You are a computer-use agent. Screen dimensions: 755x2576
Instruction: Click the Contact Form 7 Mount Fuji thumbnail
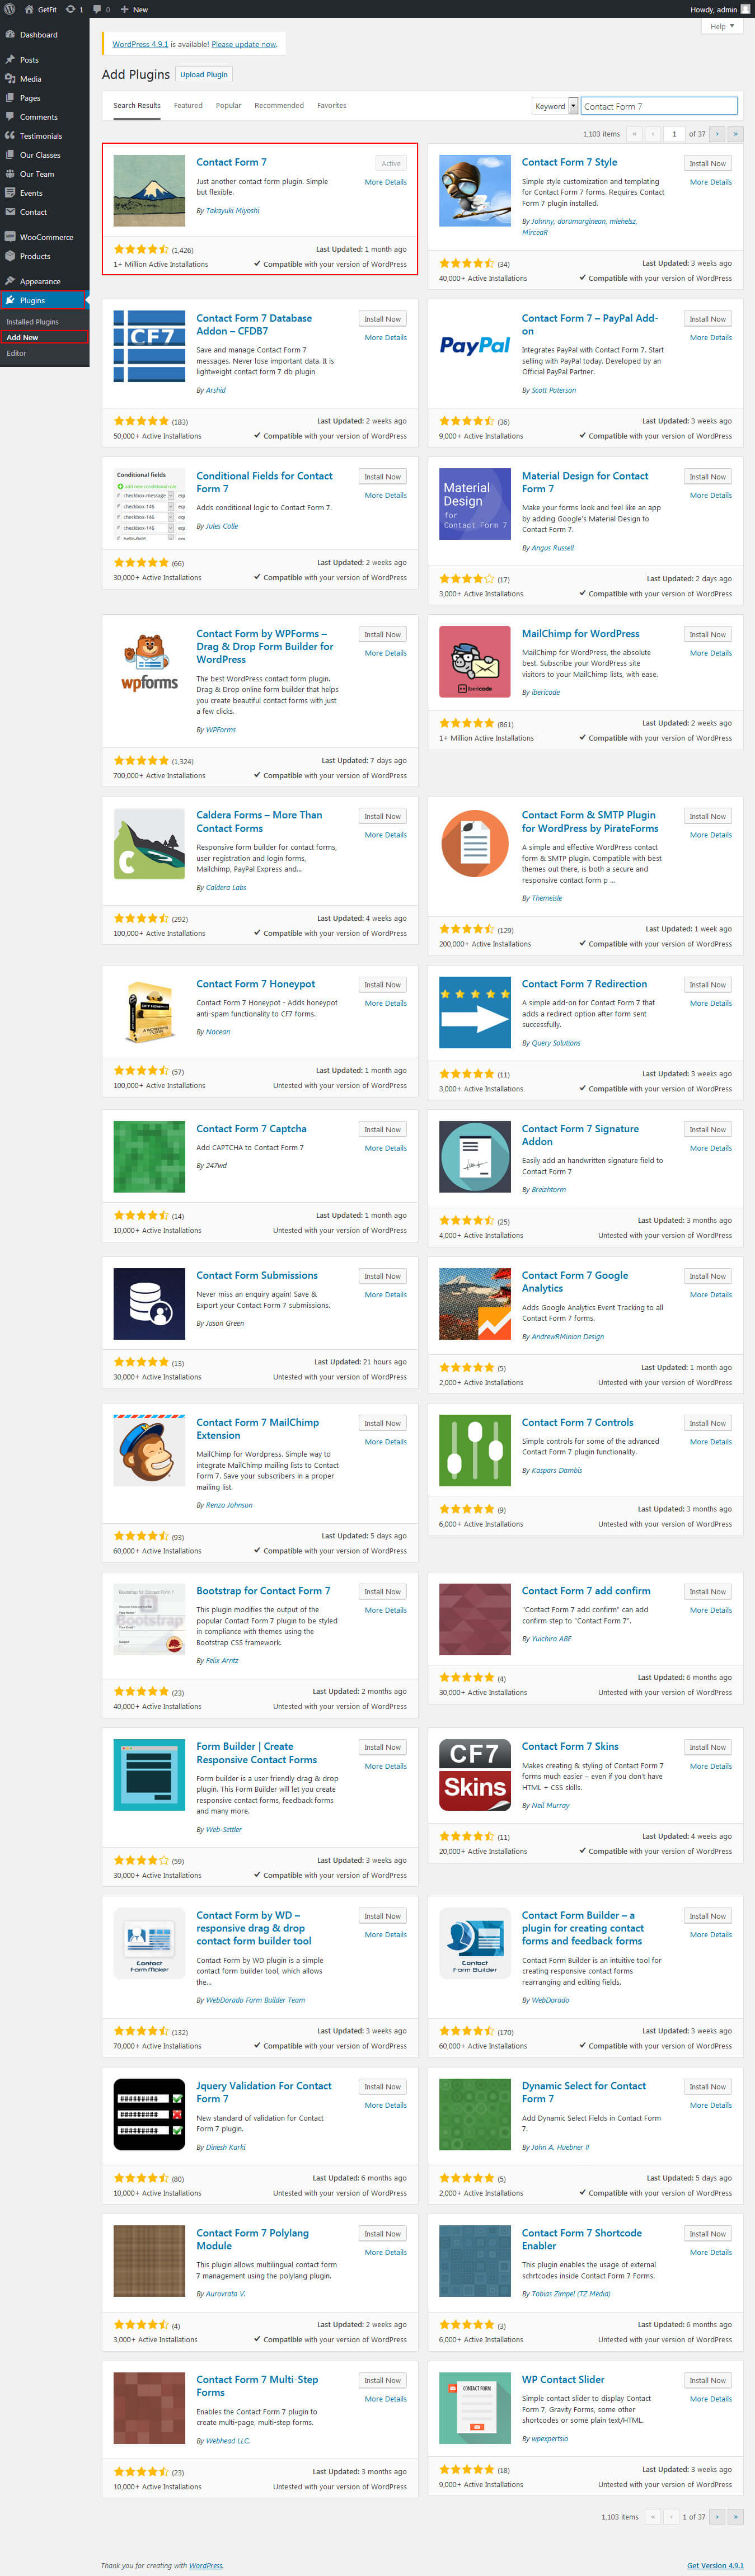pyautogui.click(x=149, y=191)
